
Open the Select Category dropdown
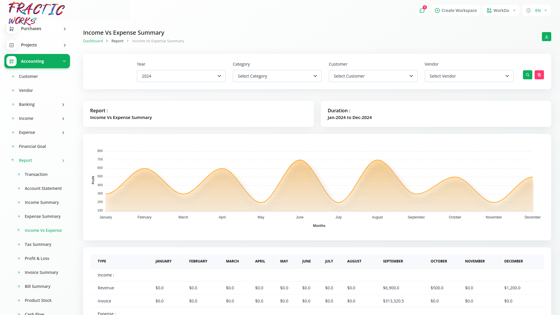coord(277,76)
